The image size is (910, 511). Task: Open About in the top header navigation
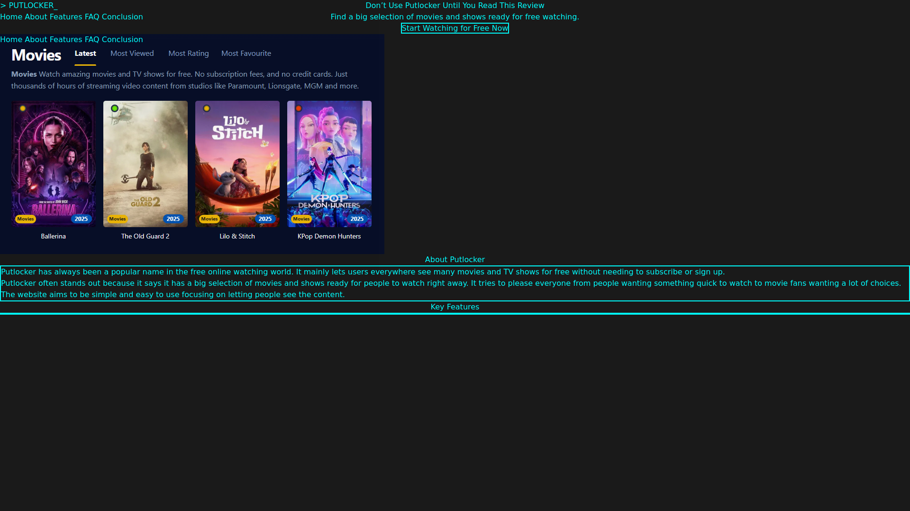pyautogui.click(x=36, y=17)
